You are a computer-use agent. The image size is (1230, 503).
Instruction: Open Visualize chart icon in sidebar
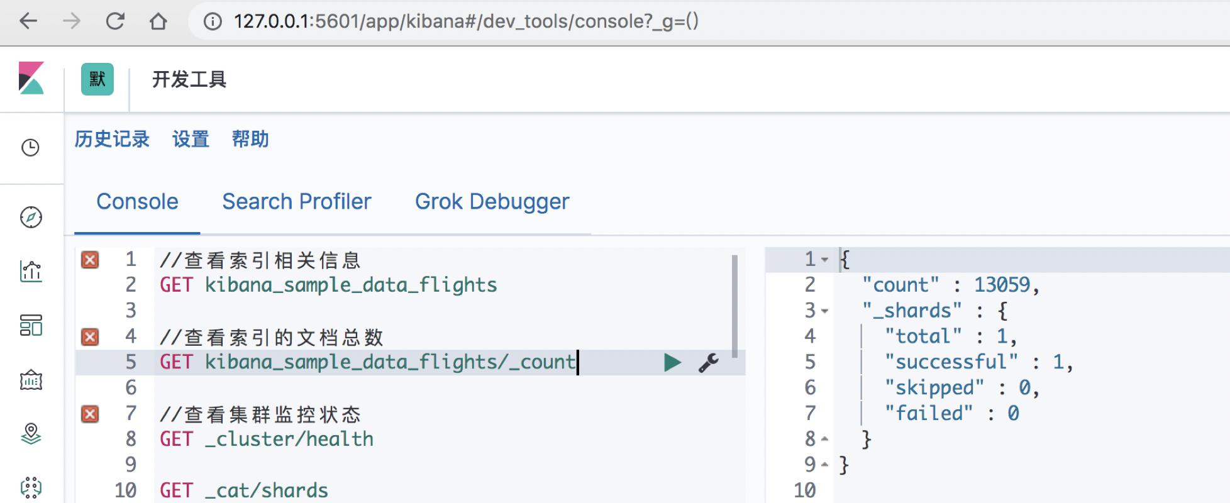tap(31, 272)
